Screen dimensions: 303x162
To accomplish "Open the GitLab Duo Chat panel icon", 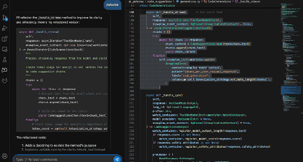I will coord(5,70).
